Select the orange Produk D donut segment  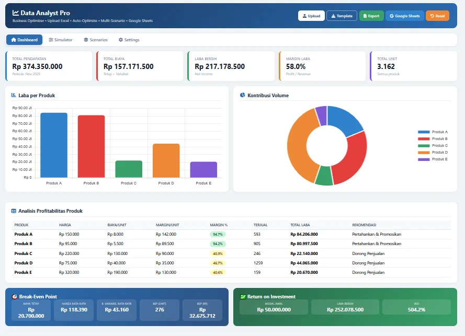click(298, 145)
